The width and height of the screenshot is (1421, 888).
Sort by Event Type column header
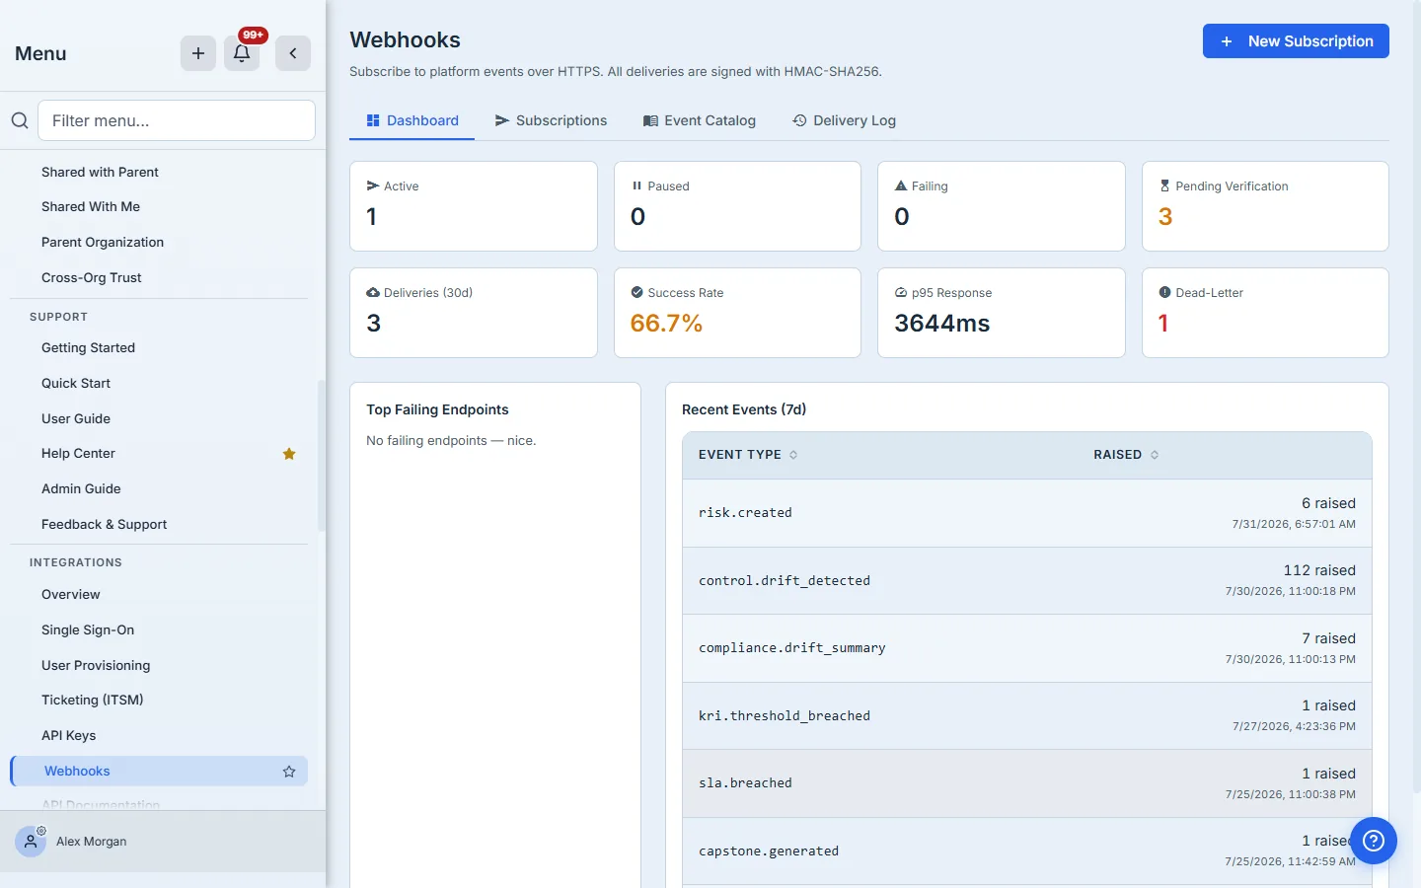pyautogui.click(x=748, y=455)
